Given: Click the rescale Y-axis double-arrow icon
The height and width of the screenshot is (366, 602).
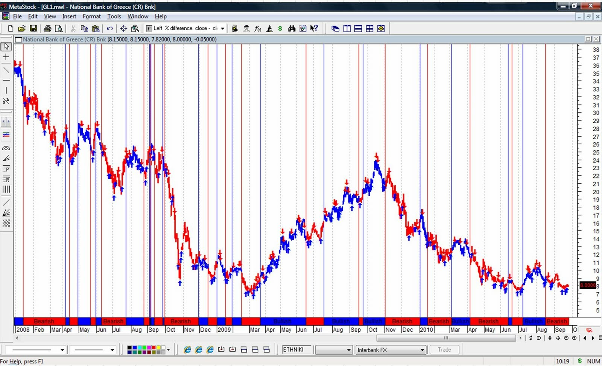Looking at the screenshot, I should pyautogui.click(x=550, y=338).
